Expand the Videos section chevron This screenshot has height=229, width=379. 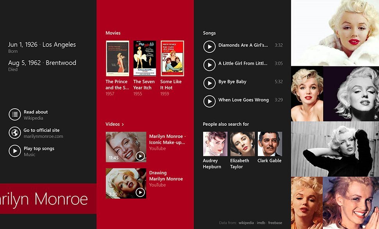tap(122, 124)
